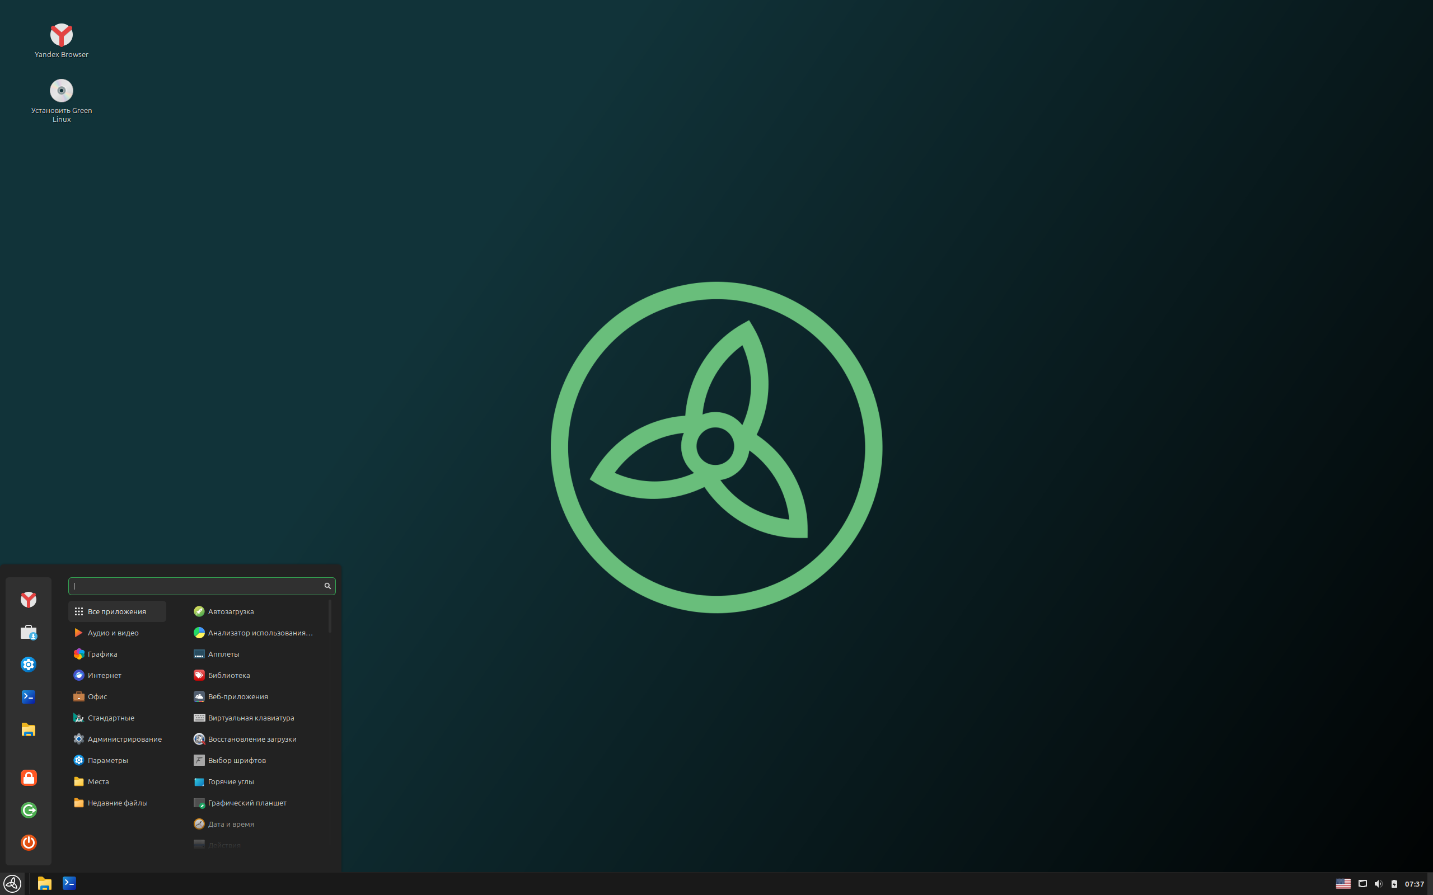Select the Интернет category
1433x895 pixels.
117,675
